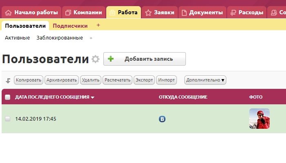Viewport: 286px width, 163px height.
Task: Click the date 14.02.2019 17:45
Action: tap(36, 119)
